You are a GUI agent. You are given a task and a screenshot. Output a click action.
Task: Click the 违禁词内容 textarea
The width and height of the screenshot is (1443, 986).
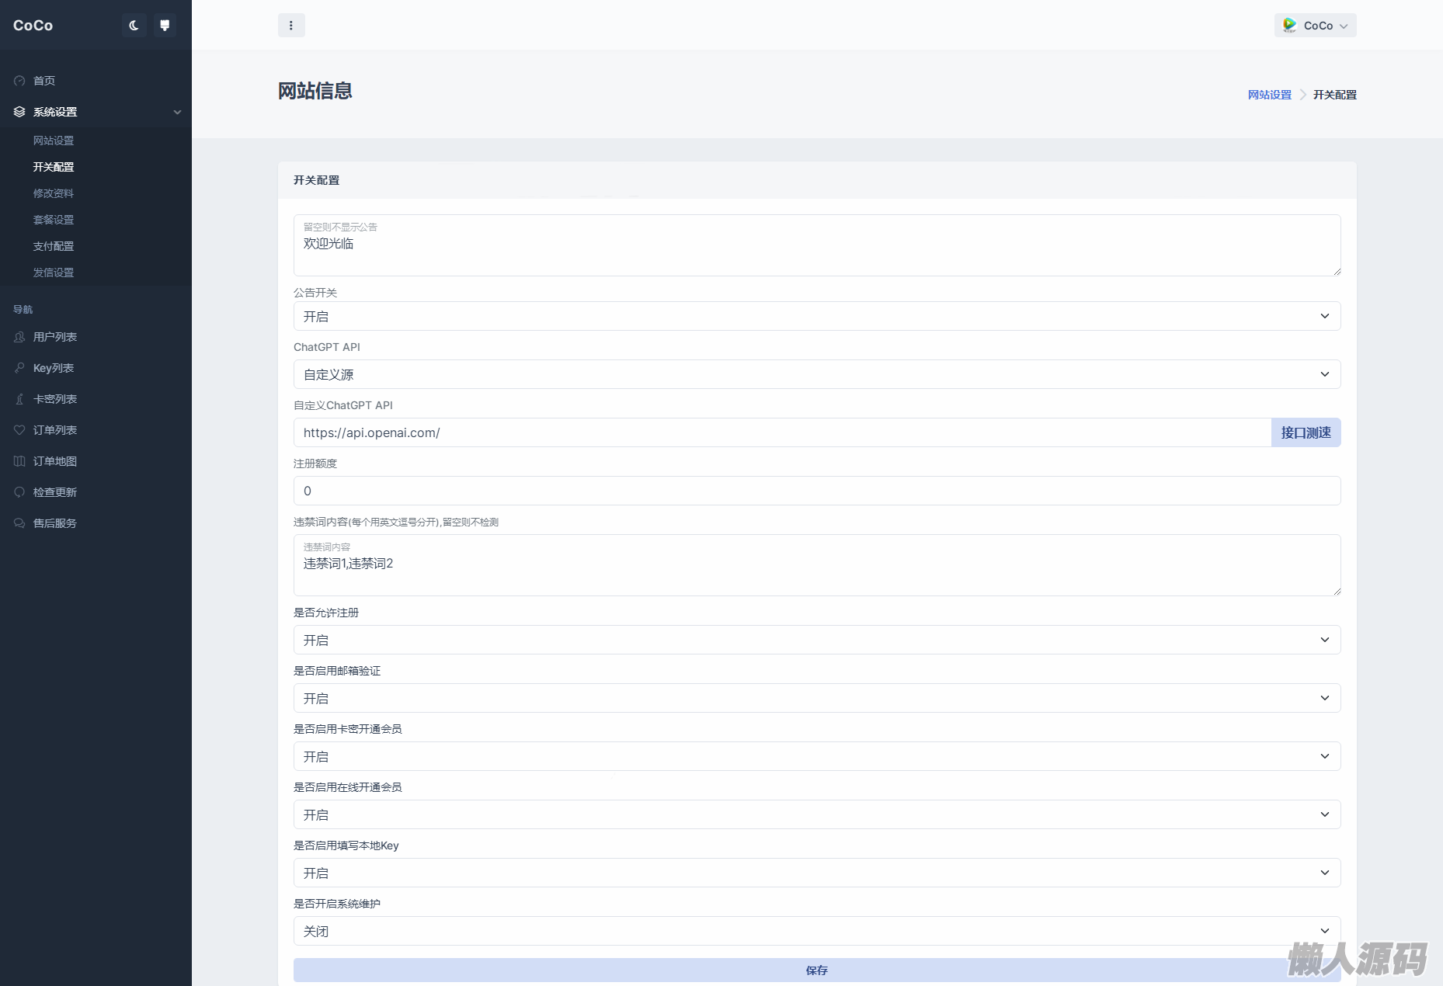817,565
